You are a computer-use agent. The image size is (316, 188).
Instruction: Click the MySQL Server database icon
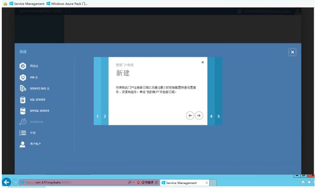(23, 111)
